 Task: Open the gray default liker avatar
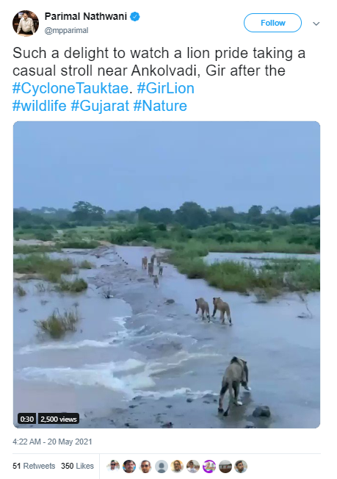point(162,467)
